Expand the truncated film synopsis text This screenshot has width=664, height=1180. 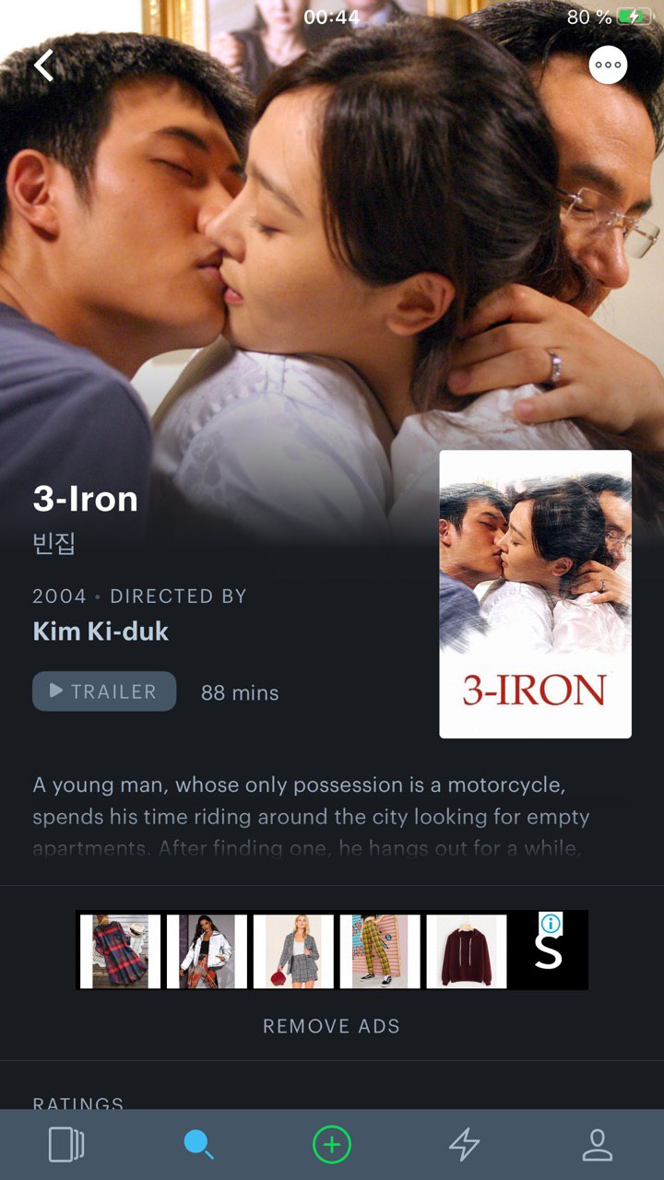click(x=312, y=816)
